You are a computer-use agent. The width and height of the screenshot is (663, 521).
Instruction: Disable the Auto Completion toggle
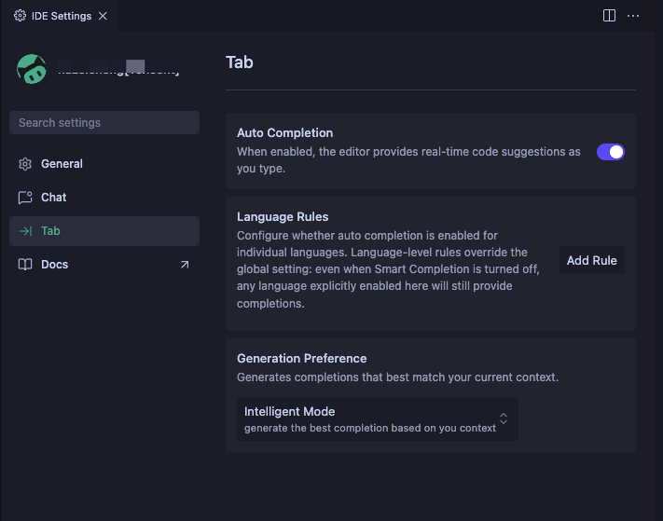611,152
